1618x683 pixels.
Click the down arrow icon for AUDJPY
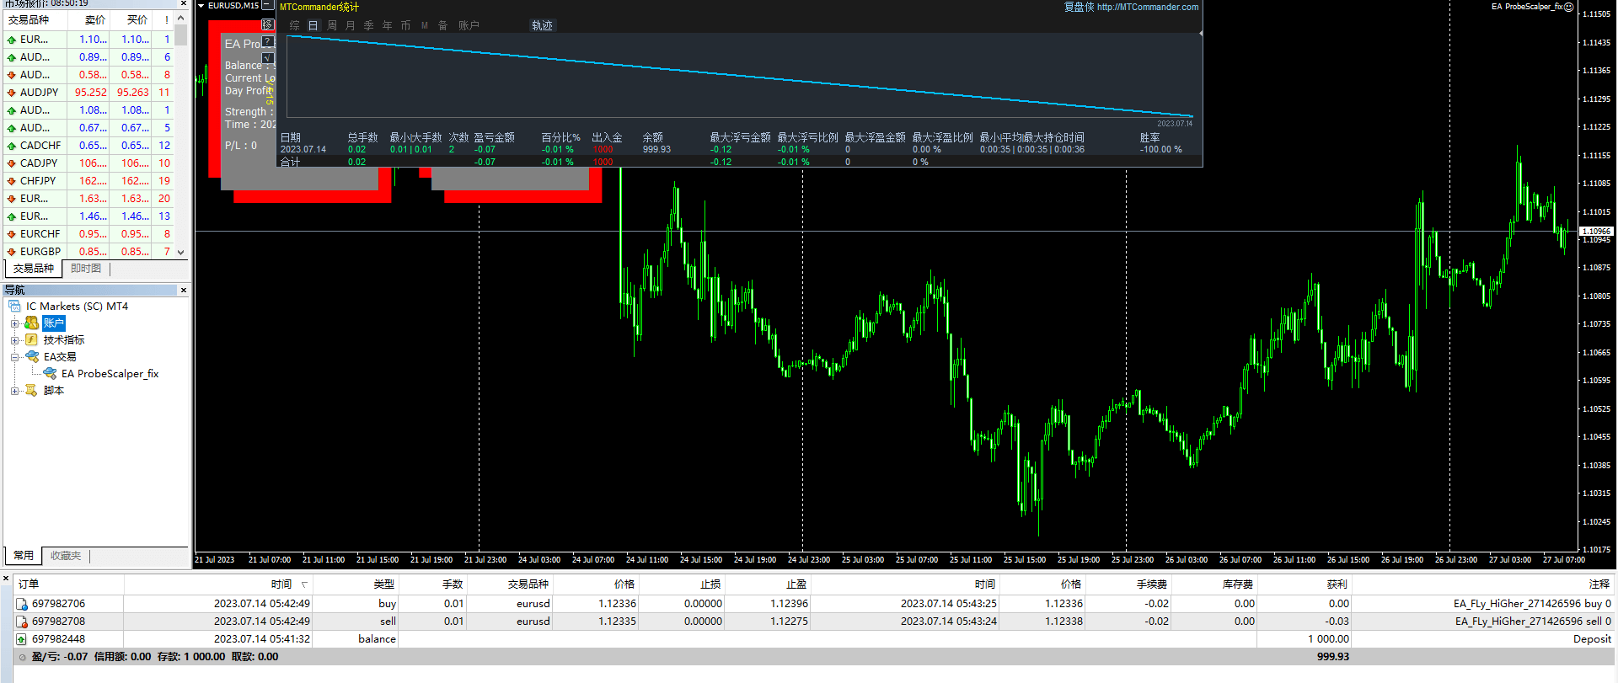click(x=11, y=93)
